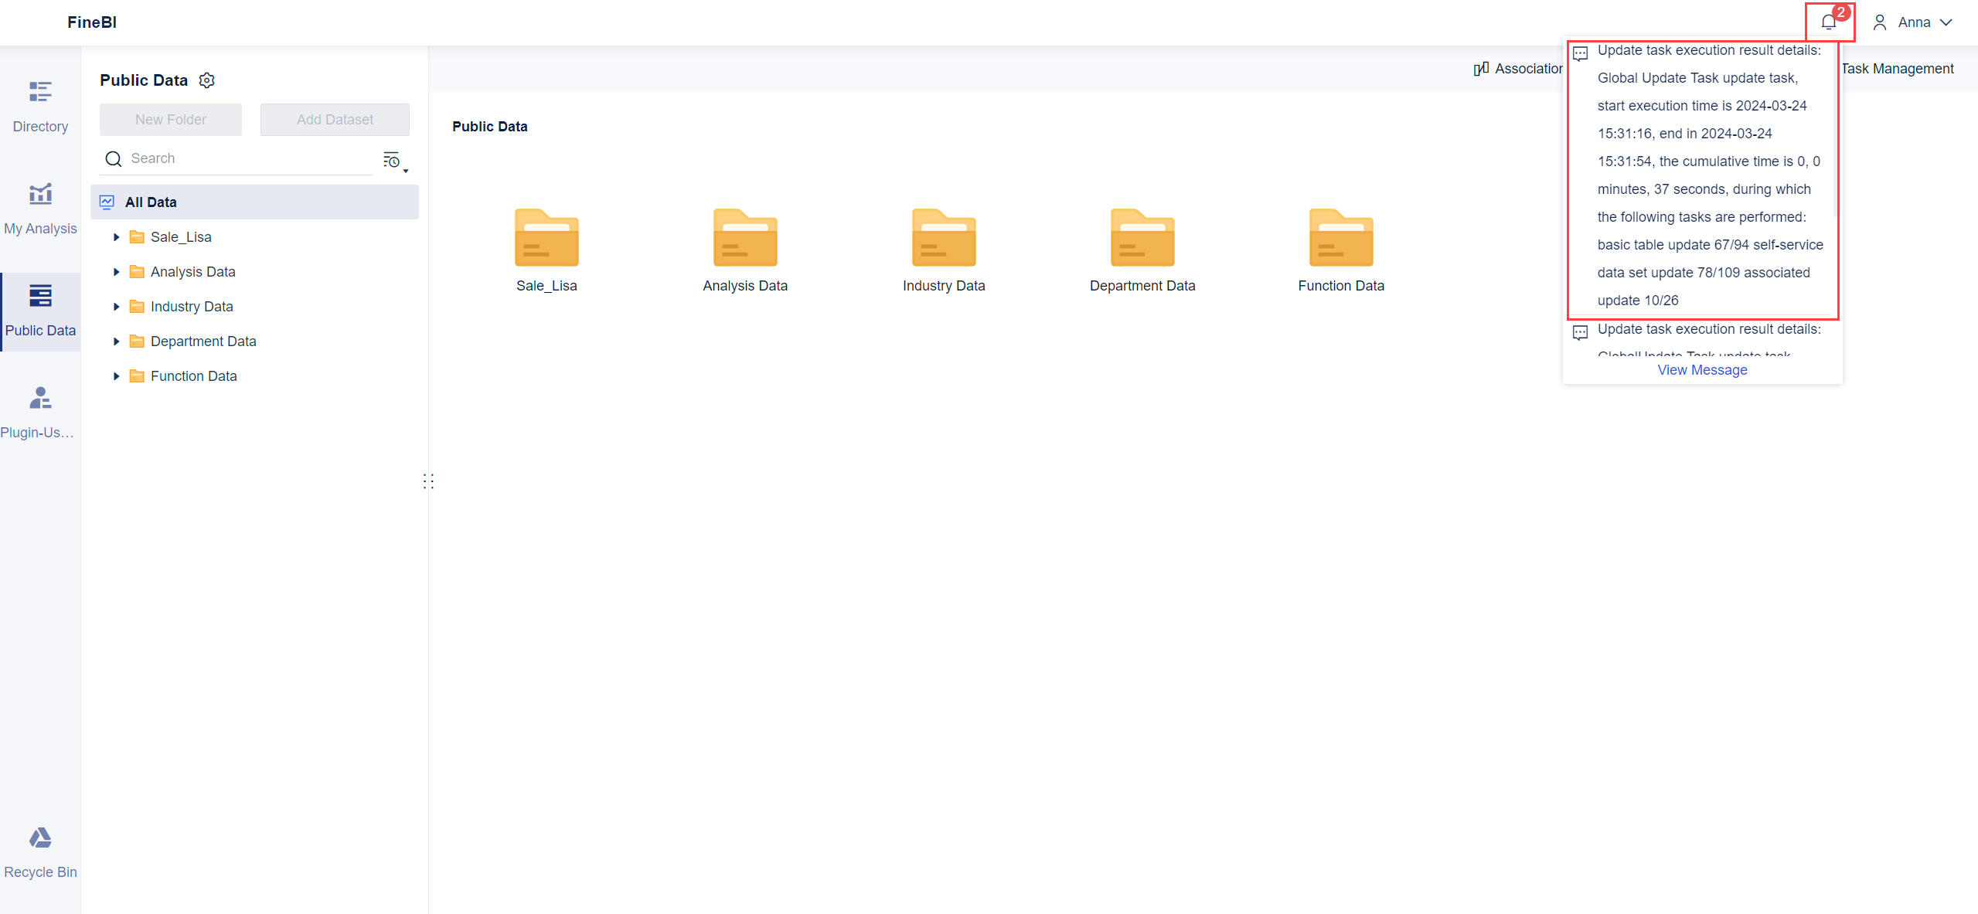The width and height of the screenshot is (1978, 914).
Task: Go to My Analysis in sidebar
Action: tap(40, 208)
